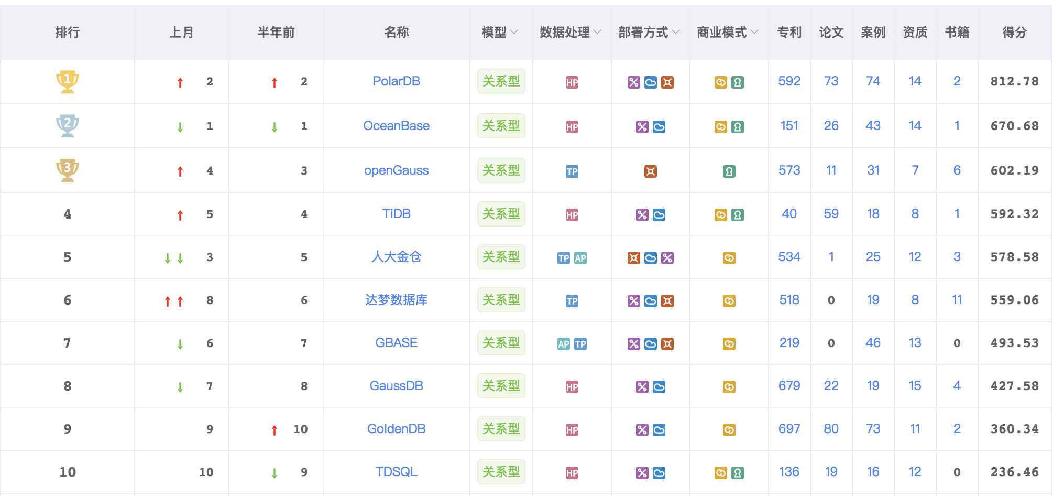1053x496 pixels.
Task: Click the silver second-place trophy icon
Action: point(67,126)
